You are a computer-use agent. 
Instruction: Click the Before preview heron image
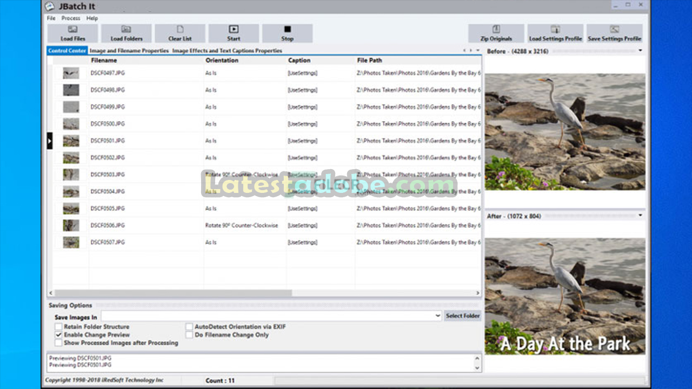click(x=565, y=131)
